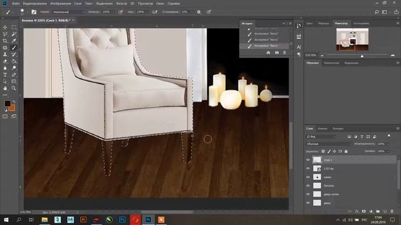Select the Hand tool

click(x=5, y=88)
